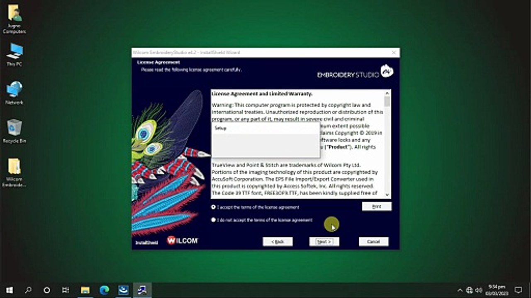Image resolution: width=531 pixels, height=298 pixels.
Task: Open the network globe tray icon
Action: click(470, 290)
